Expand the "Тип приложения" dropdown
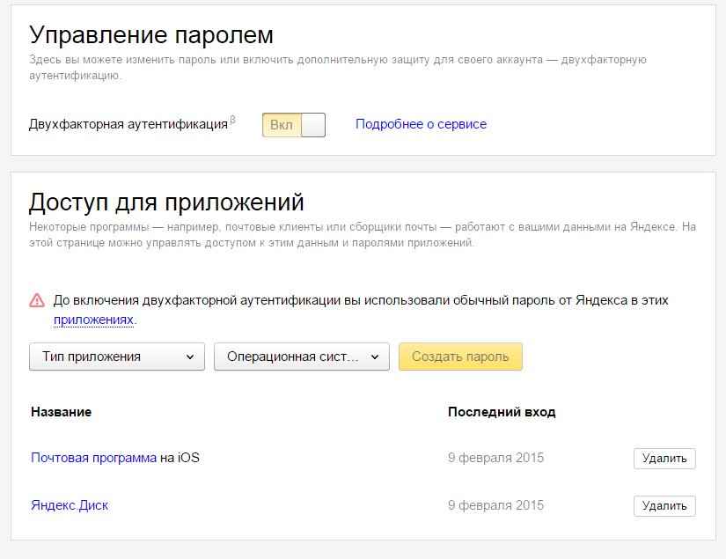 click(117, 357)
